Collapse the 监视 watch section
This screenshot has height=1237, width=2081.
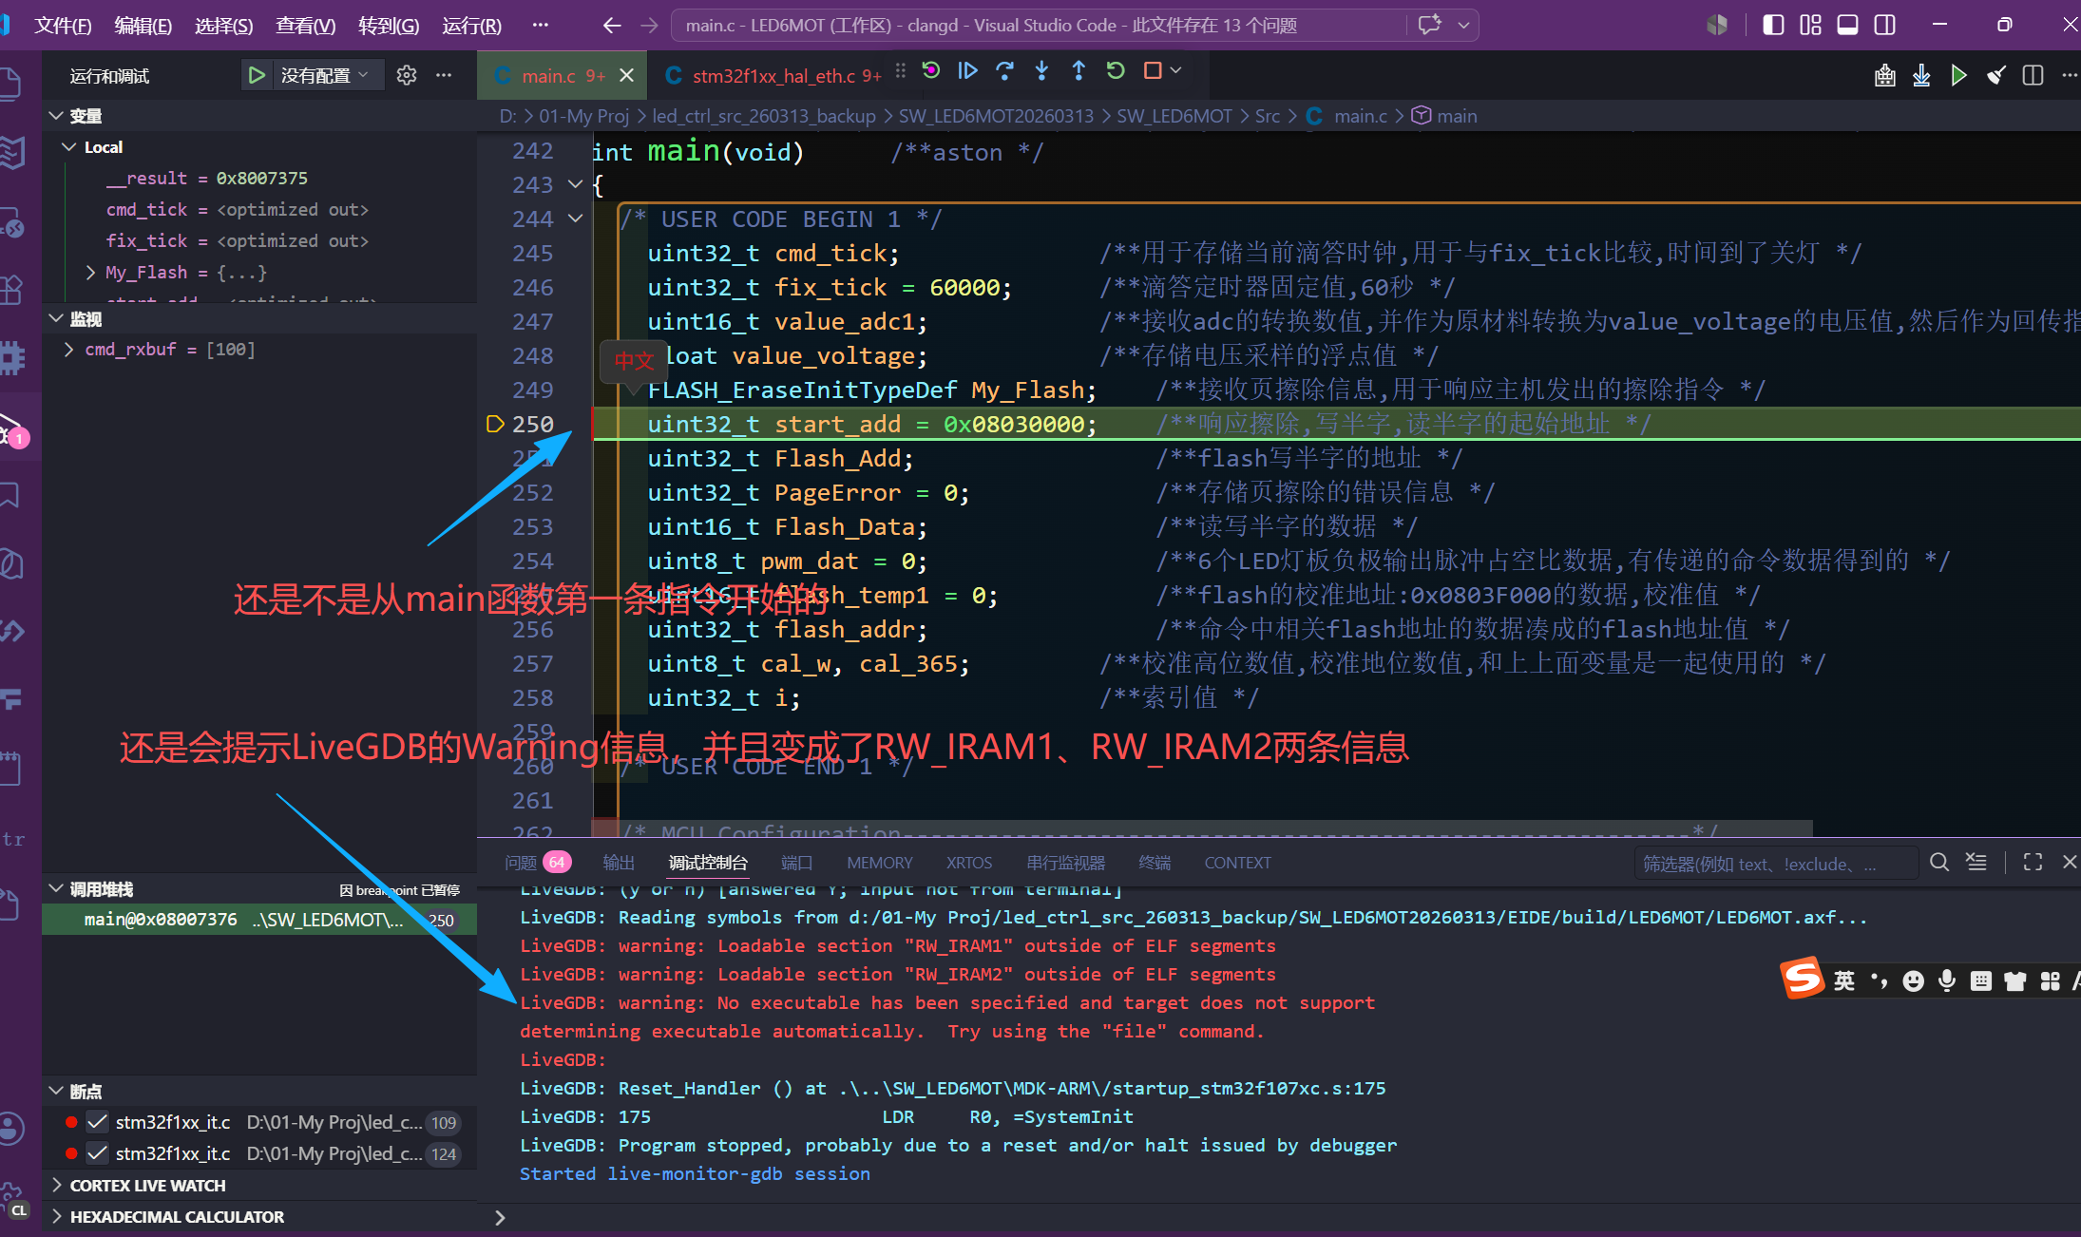(x=57, y=319)
